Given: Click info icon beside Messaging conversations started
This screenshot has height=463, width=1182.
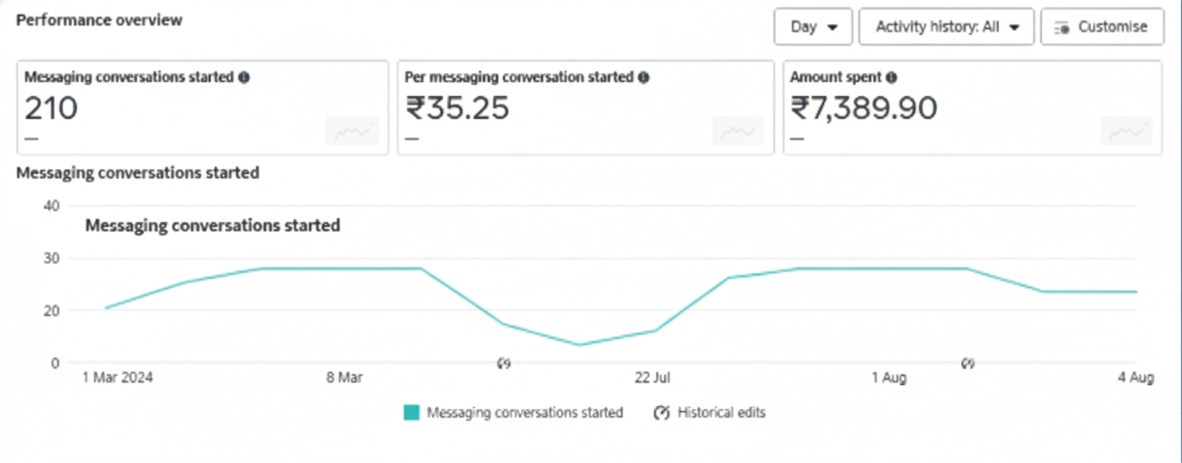Looking at the screenshot, I should point(244,77).
